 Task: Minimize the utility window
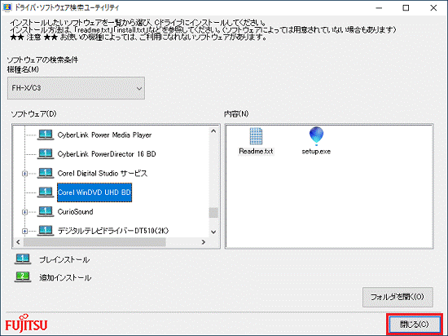coord(379,8)
